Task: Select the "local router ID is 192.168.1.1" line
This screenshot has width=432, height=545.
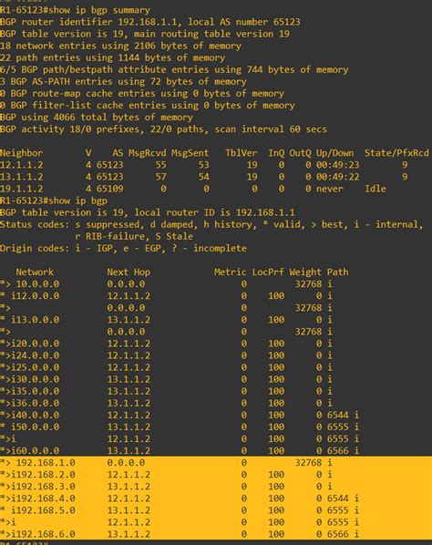Action: pos(148,212)
